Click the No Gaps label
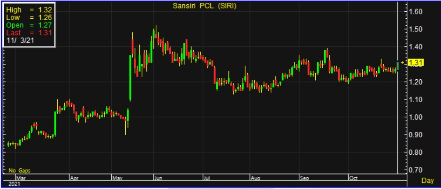This screenshot has width=441, height=189. 19,170
